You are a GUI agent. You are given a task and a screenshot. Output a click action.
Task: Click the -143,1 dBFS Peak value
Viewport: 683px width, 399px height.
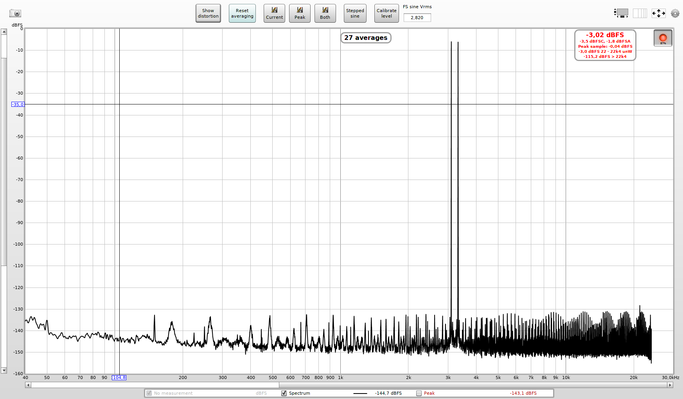click(523, 393)
